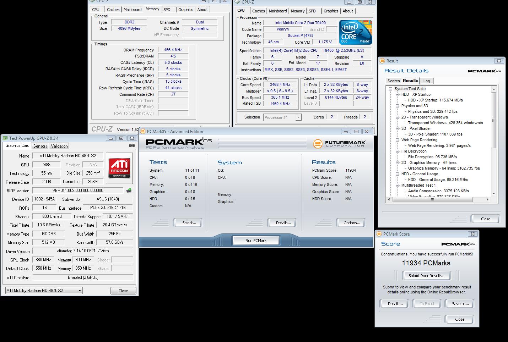
Task: Click the CPU Name field Intel Mobile Core 2 Duo
Action: [x=301, y=23]
